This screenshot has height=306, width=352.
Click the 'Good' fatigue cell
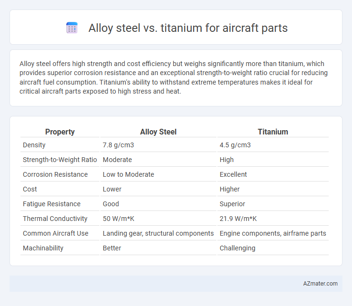pyautogui.click(x=111, y=204)
